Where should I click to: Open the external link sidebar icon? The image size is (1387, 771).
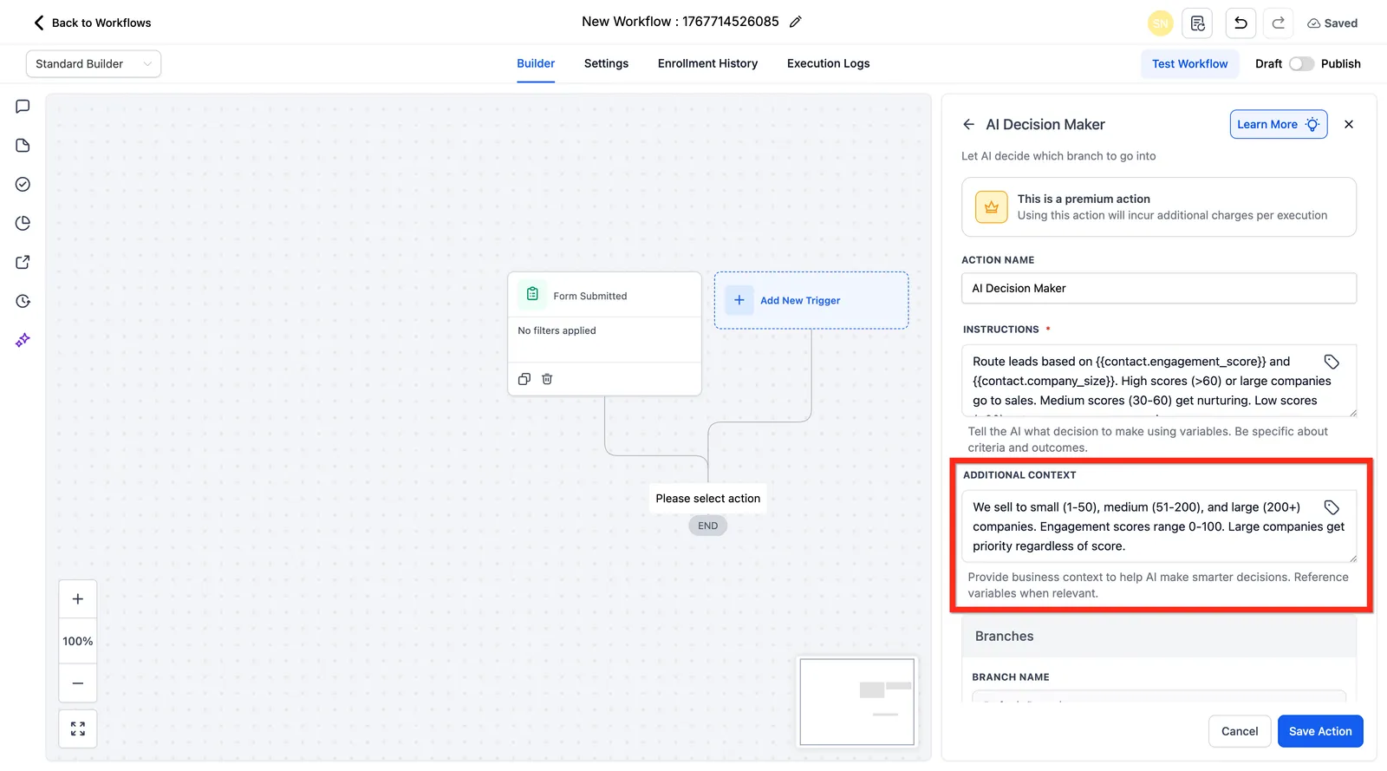point(23,263)
